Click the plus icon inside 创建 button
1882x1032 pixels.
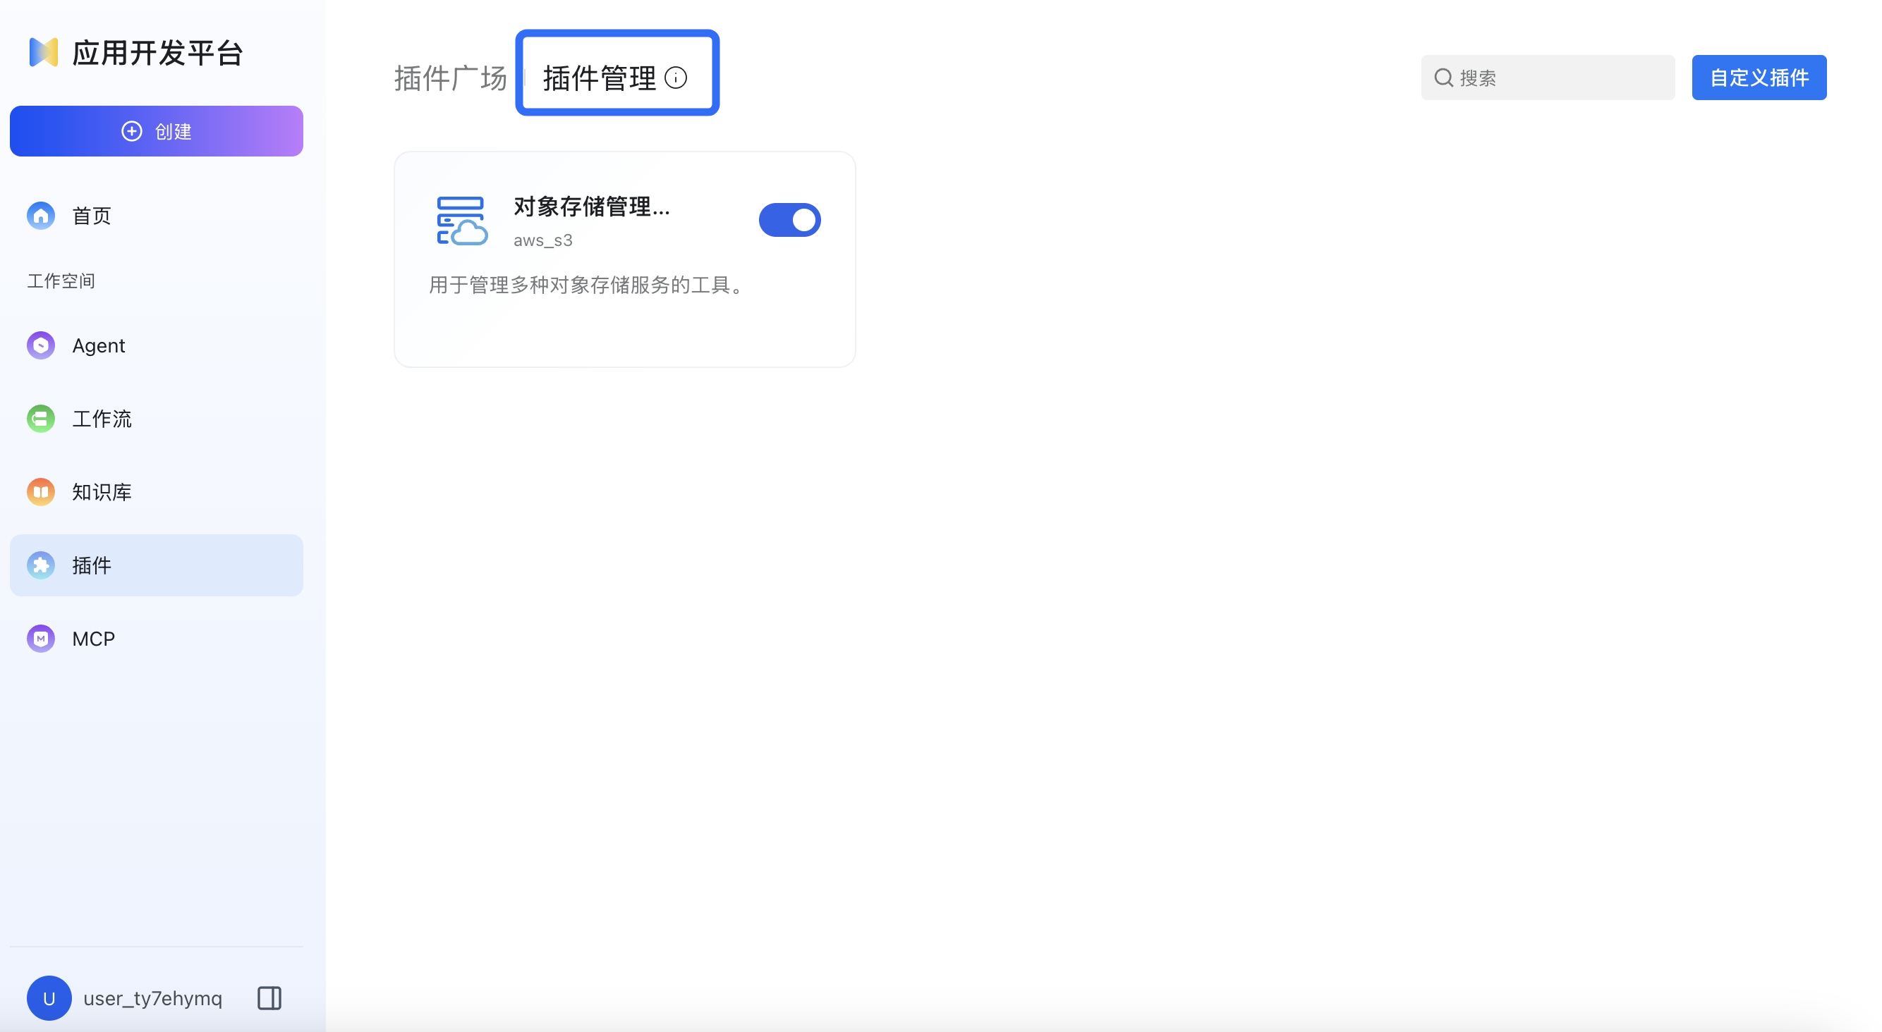tap(130, 131)
